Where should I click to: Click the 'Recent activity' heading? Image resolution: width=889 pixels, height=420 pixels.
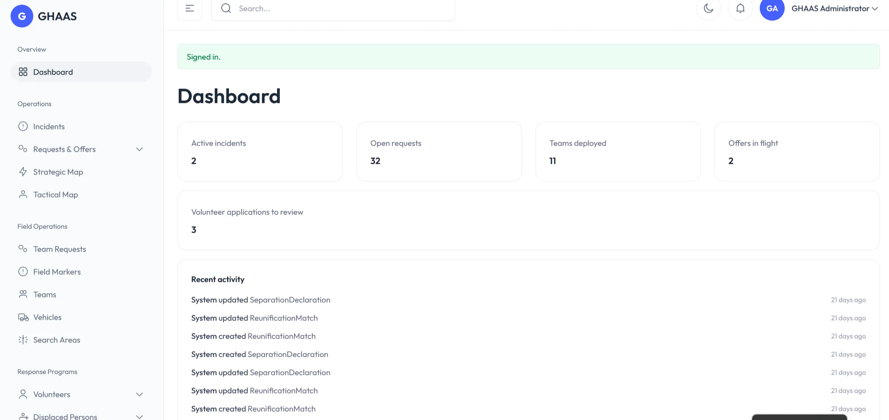218,279
